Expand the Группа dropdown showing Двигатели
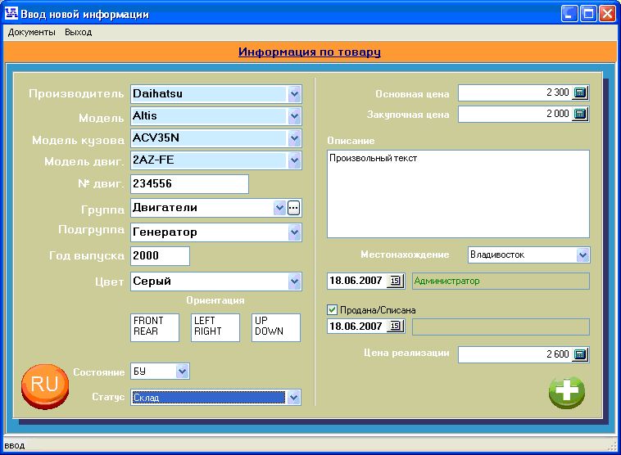 (279, 208)
